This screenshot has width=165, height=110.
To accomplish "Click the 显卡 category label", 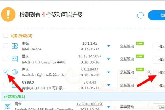I will point(25,56).
